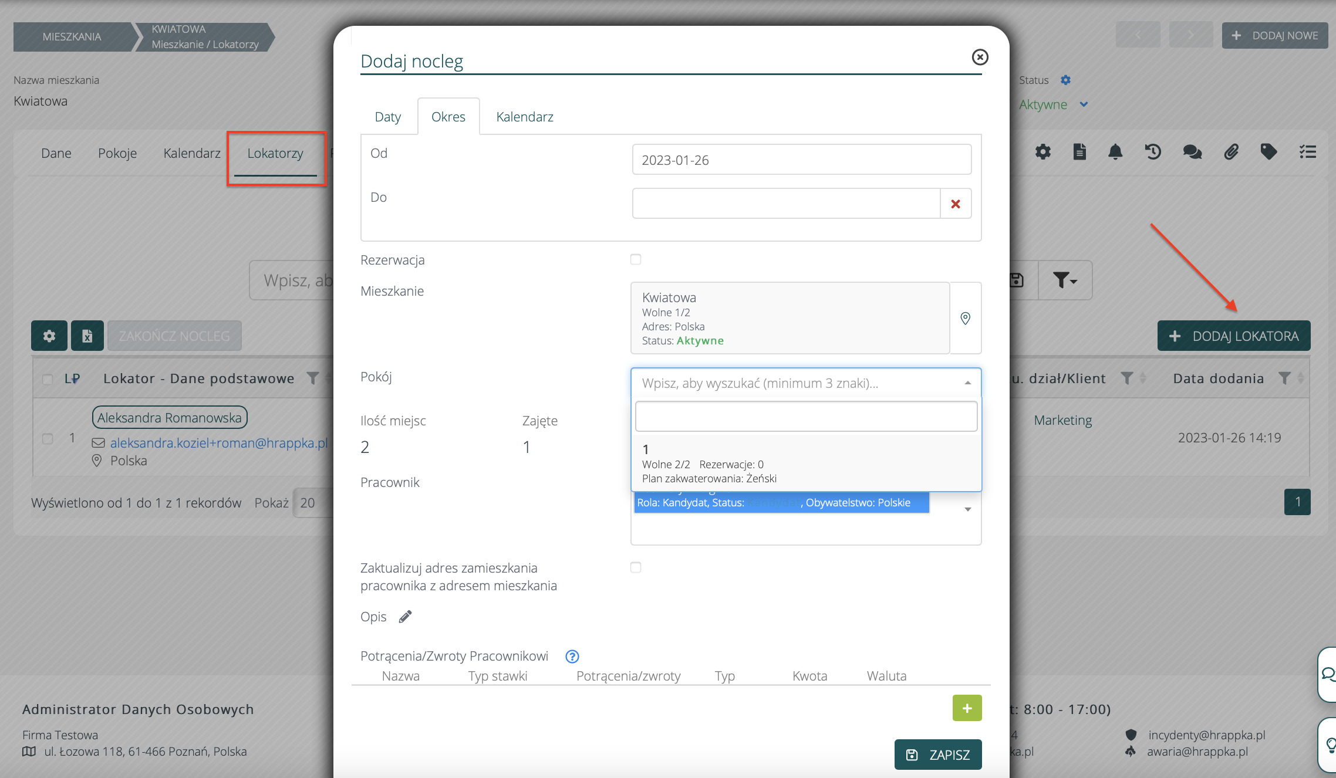Image resolution: width=1336 pixels, height=778 pixels.
Task: Clear the Do date with red X
Action: click(x=956, y=204)
